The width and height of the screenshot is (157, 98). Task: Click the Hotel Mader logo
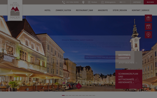tap(15, 10)
